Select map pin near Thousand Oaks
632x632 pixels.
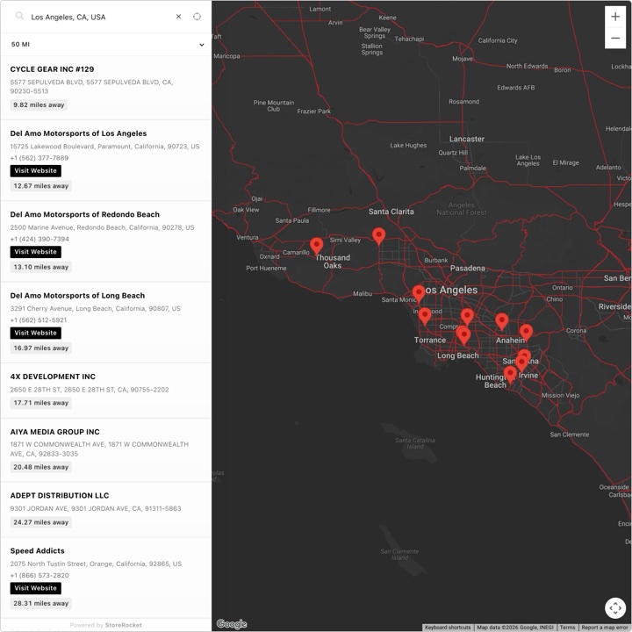316,246
